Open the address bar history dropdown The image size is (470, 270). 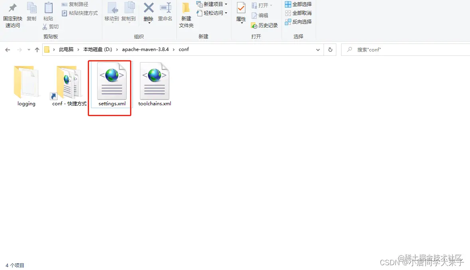(x=318, y=50)
